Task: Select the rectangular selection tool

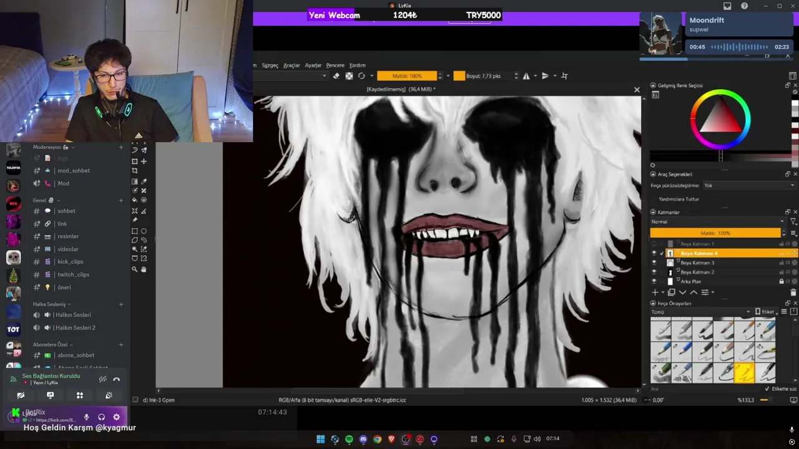Action: coord(134,231)
